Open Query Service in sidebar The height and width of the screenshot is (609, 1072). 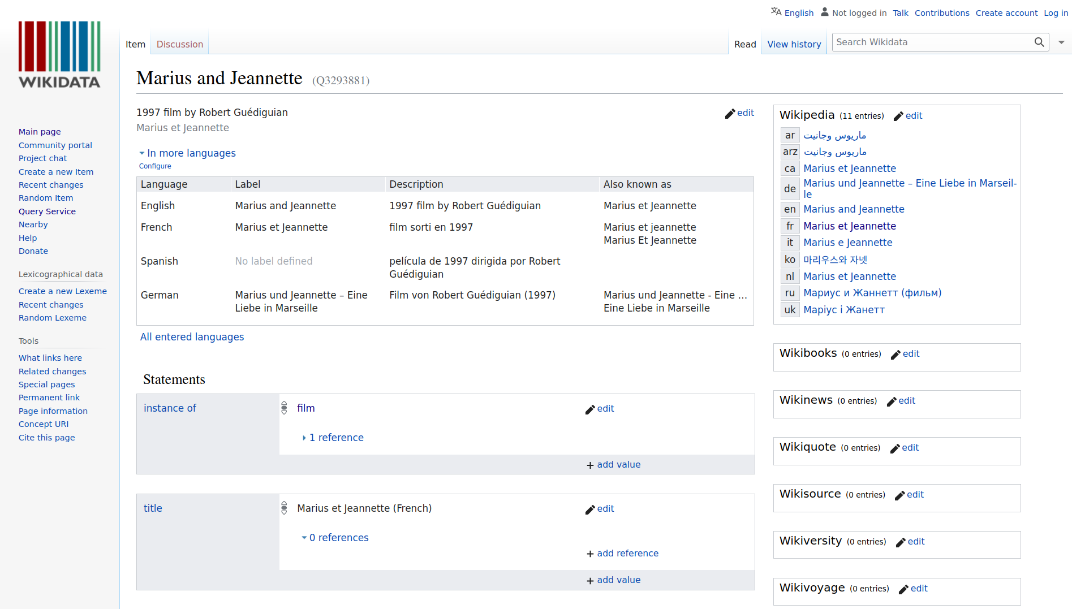(x=47, y=211)
